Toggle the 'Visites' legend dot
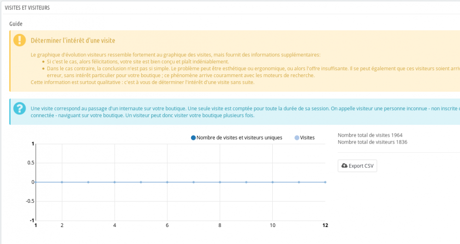The height and width of the screenshot is (244, 460). [x=297, y=138]
